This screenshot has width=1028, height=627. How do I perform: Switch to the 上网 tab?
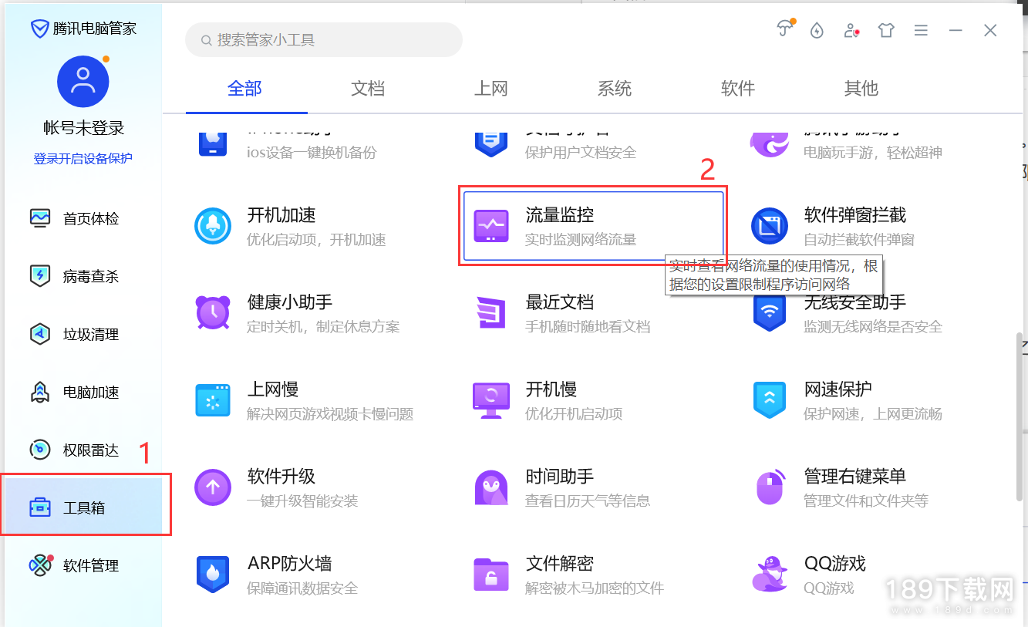click(x=491, y=89)
